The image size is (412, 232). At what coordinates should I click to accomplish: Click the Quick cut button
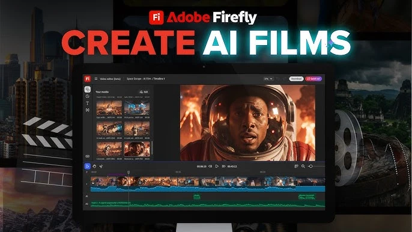click(314, 79)
